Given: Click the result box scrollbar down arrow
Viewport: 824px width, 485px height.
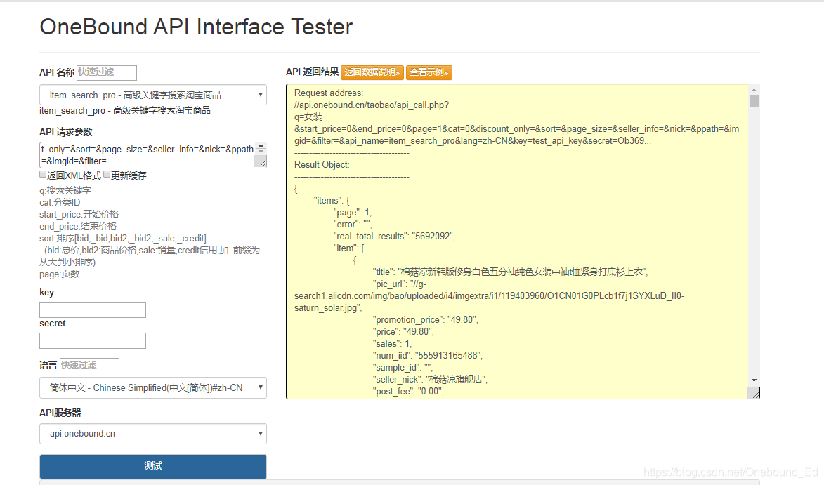Looking at the screenshot, I should 754,380.
